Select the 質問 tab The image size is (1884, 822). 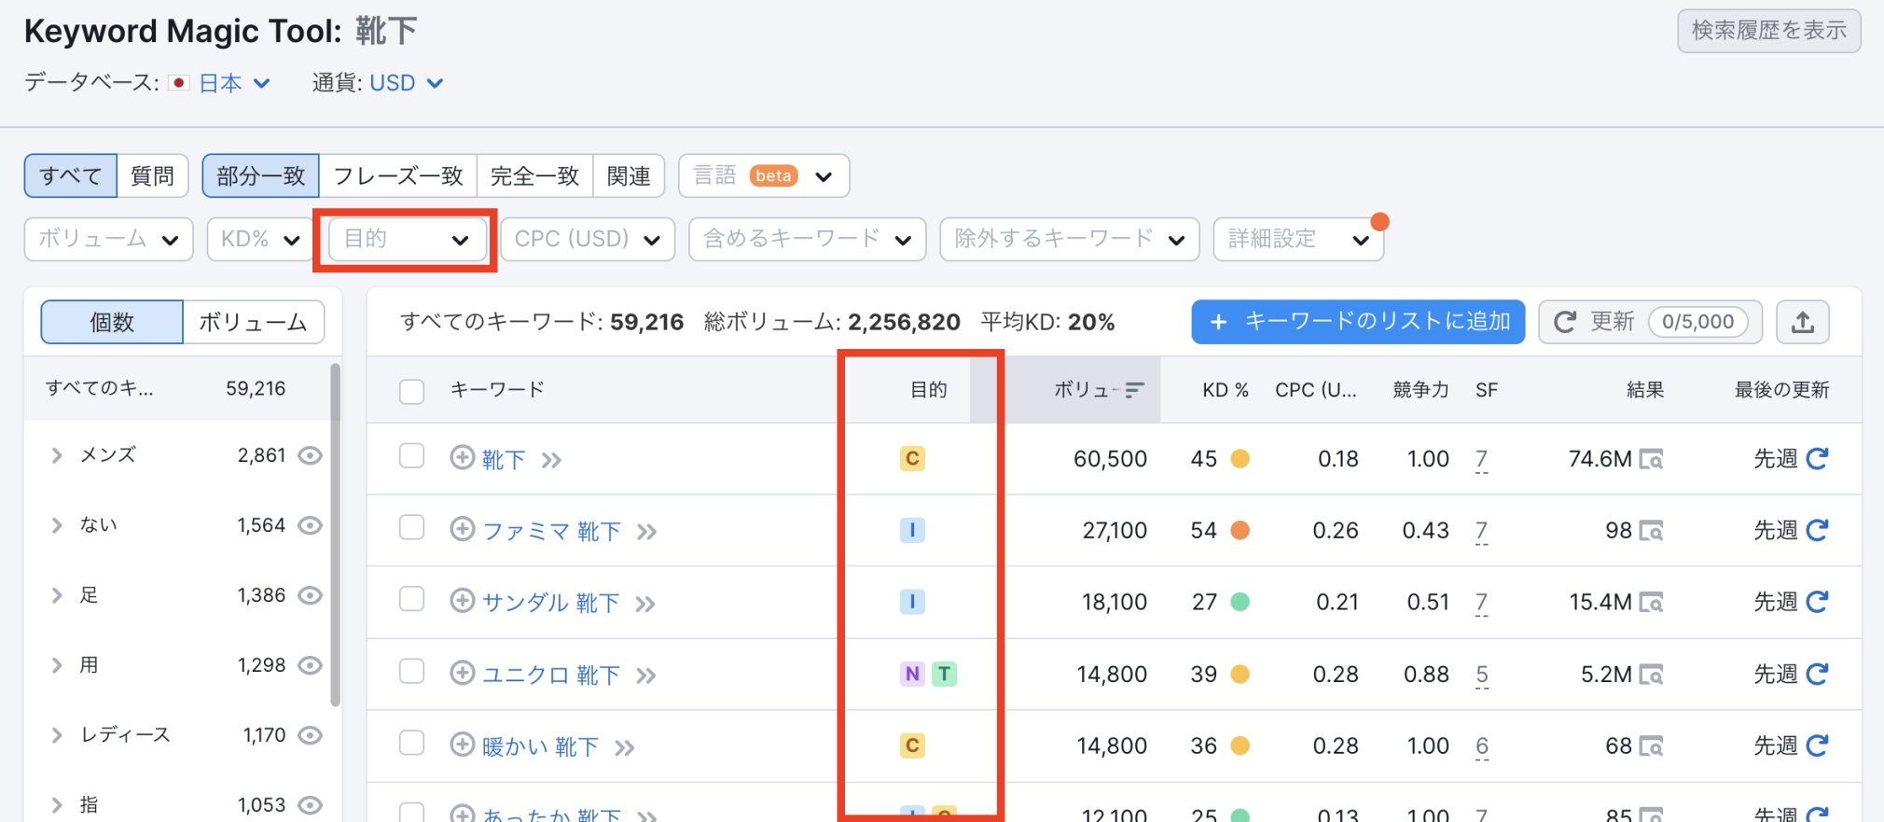coord(153,176)
